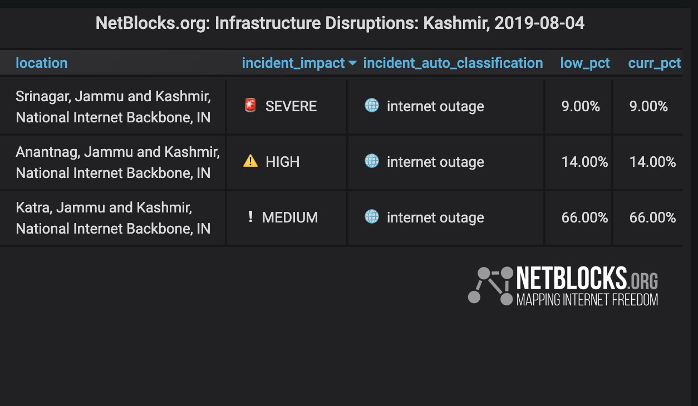
Task: Click the red siren SEVERE icon
Action: point(250,106)
